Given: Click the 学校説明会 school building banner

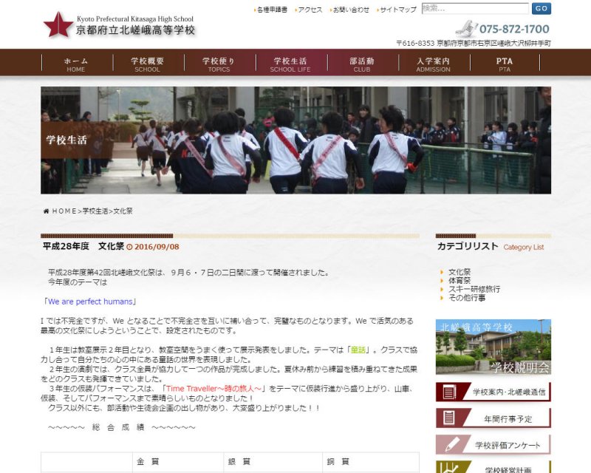Looking at the screenshot, I should (x=493, y=347).
